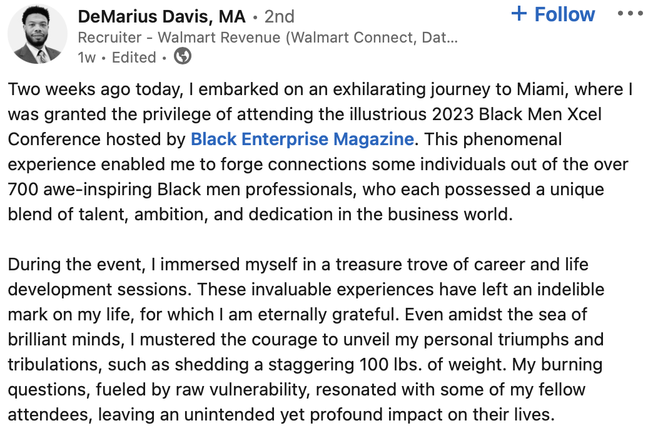Click the globe public visibility icon
The image size is (653, 433).
(x=183, y=57)
